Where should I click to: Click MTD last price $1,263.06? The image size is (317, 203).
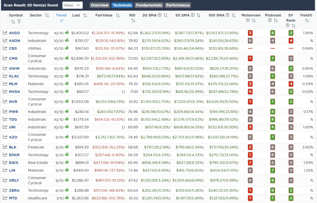[x=80, y=198]
